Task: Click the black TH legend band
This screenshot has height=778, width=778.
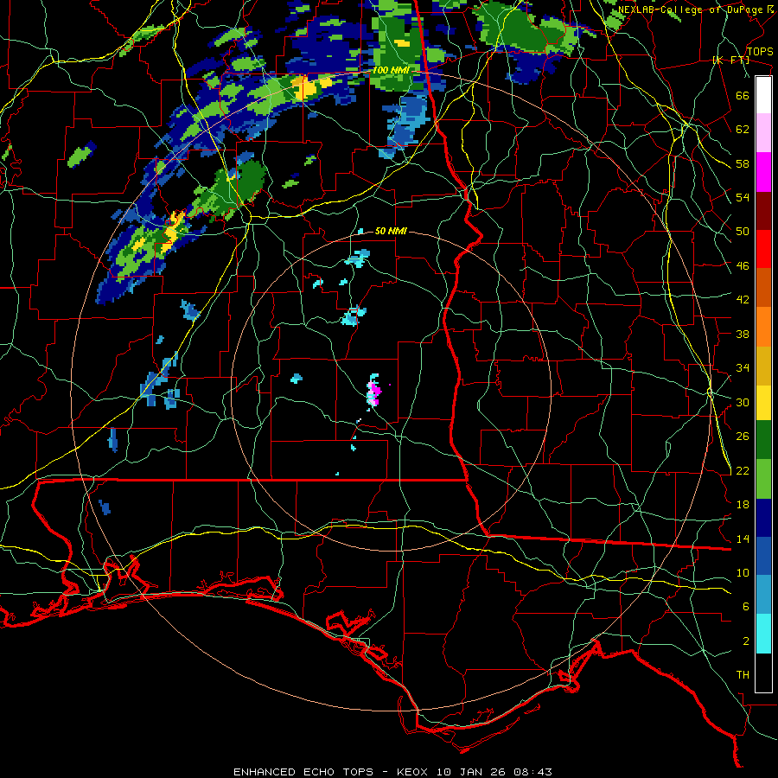Action: (763, 673)
